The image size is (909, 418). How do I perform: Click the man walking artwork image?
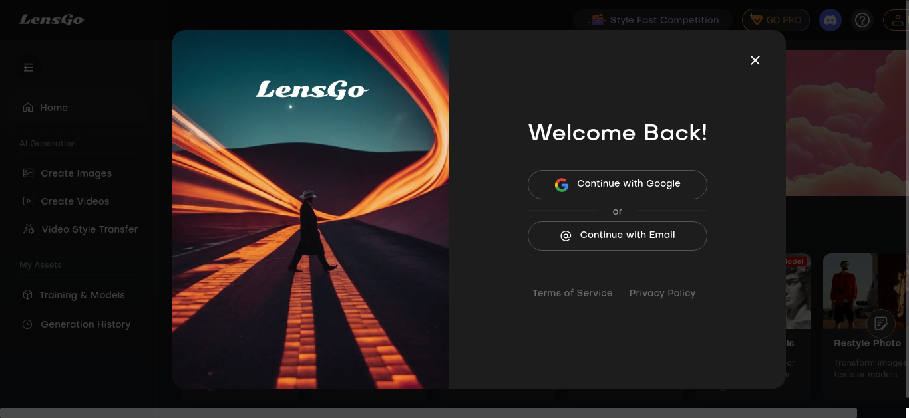click(x=311, y=209)
